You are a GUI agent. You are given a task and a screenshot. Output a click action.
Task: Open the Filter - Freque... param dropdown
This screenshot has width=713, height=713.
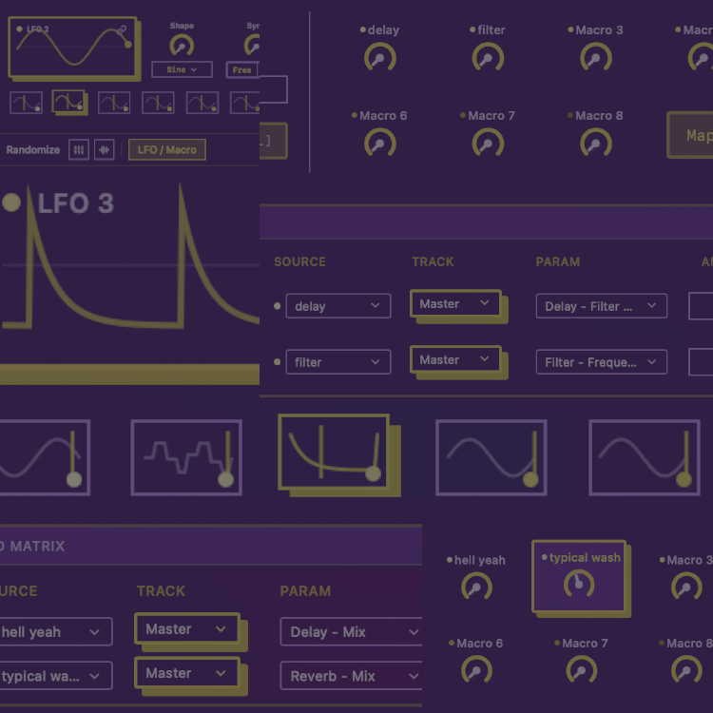(601, 362)
